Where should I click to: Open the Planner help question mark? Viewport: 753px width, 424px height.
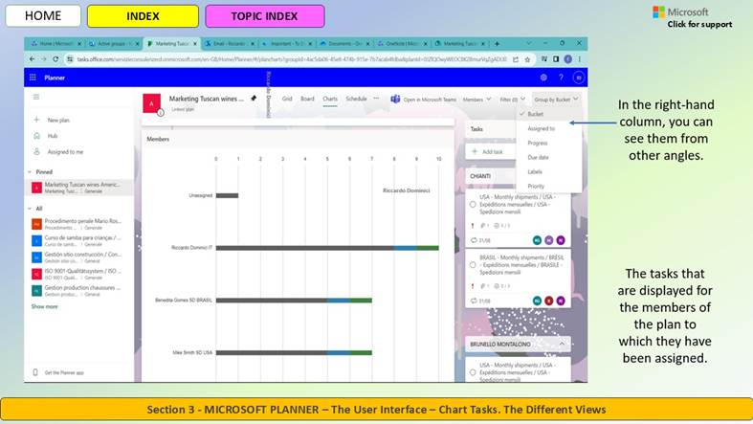(x=561, y=78)
